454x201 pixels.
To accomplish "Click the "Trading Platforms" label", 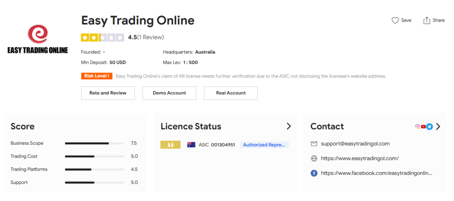I will click(x=29, y=170).
